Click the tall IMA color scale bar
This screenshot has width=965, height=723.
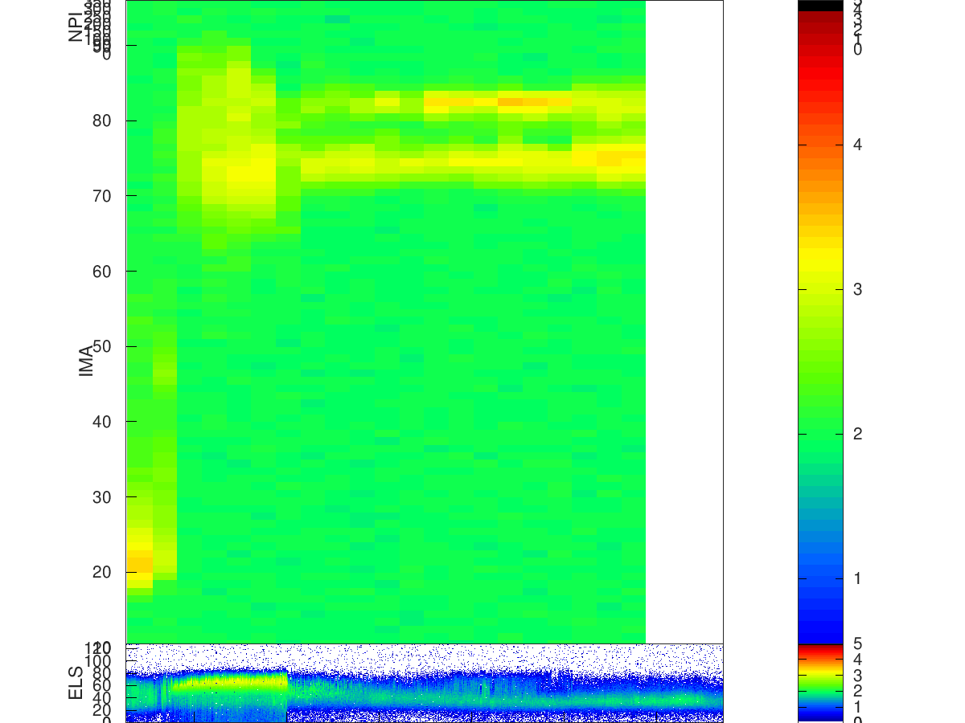coord(820,321)
